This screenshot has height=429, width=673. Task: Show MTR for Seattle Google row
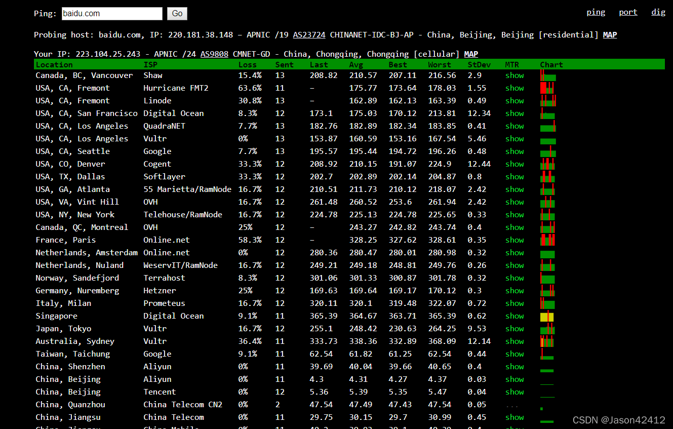514,151
